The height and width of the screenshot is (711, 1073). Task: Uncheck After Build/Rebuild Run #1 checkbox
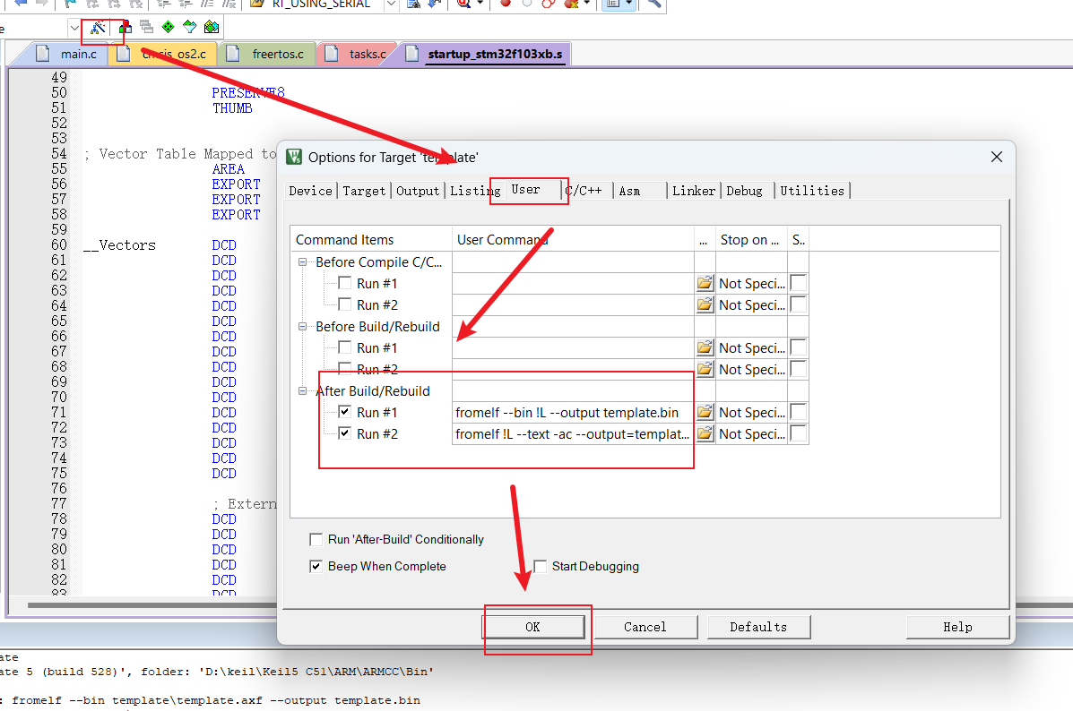(x=345, y=412)
